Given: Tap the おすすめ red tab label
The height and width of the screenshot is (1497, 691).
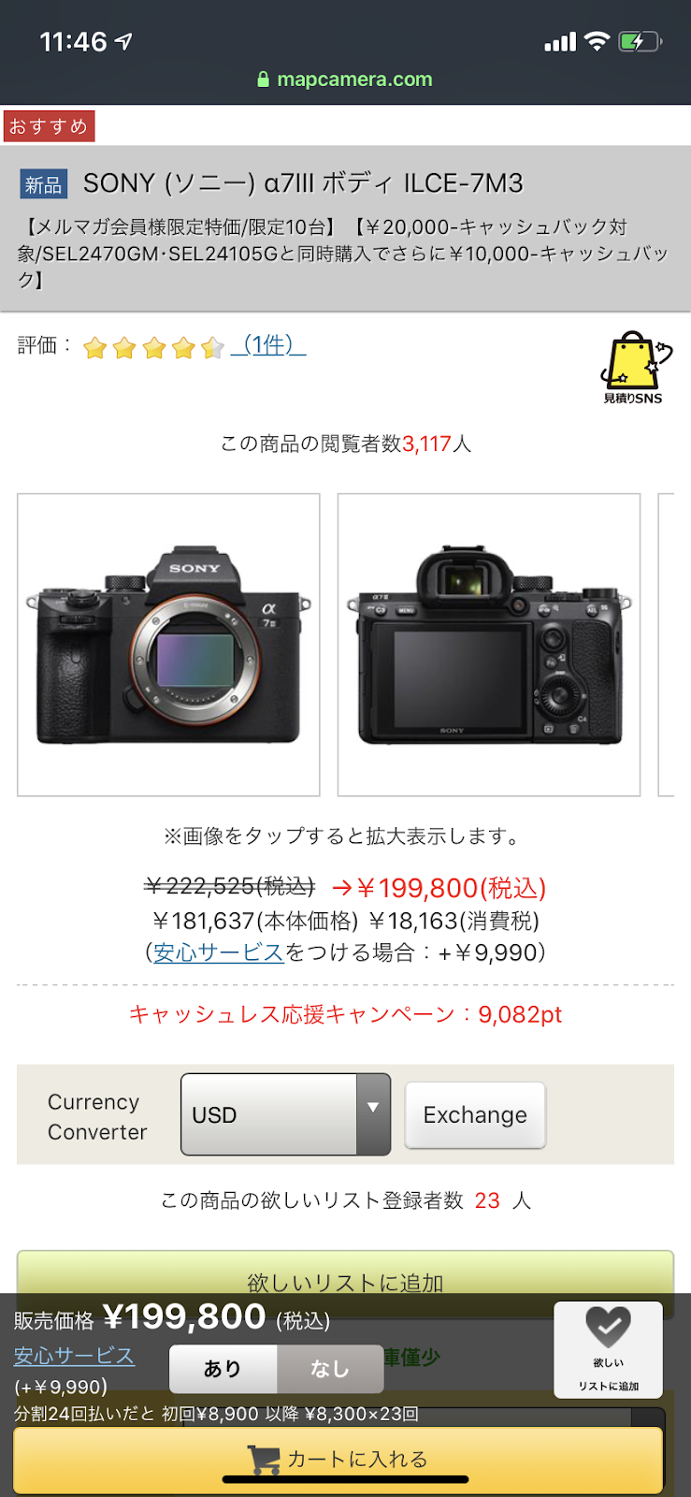Looking at the screenshot, I should pyautogui.click(x=49, y=126).
